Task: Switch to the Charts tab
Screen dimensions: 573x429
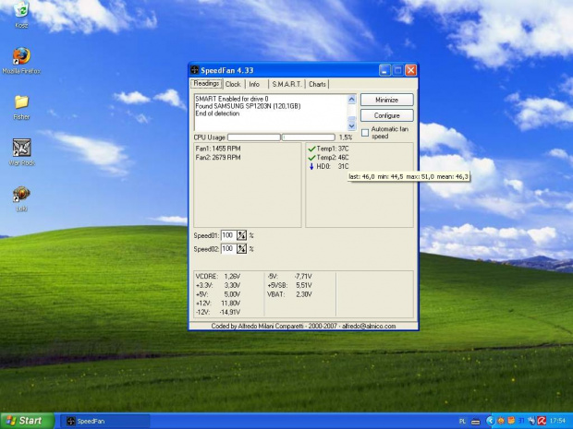Action: pos(318,84)
